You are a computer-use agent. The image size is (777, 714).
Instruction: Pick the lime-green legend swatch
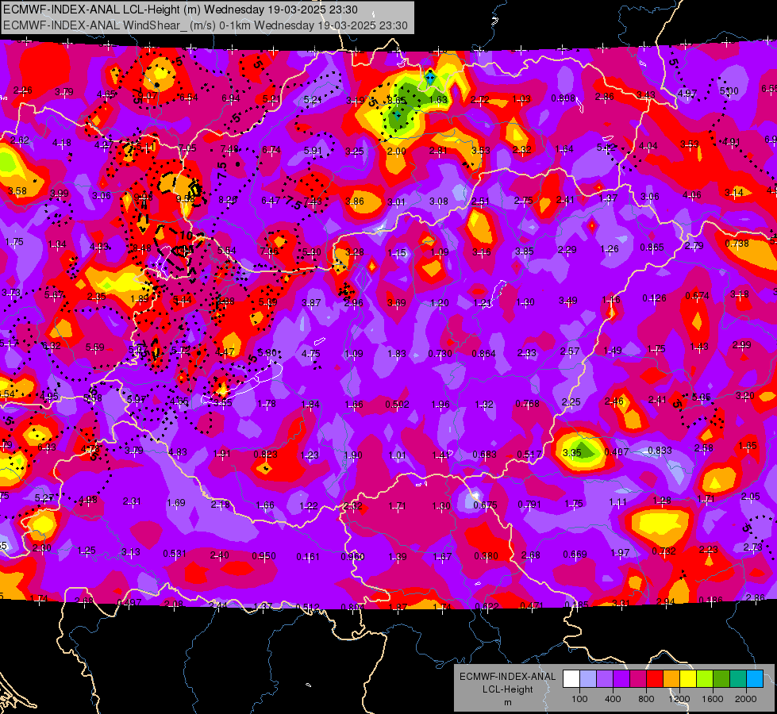[705, 679]
